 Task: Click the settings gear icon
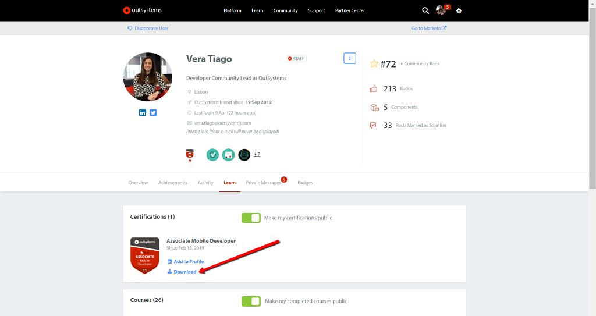(x=459, y=11)
